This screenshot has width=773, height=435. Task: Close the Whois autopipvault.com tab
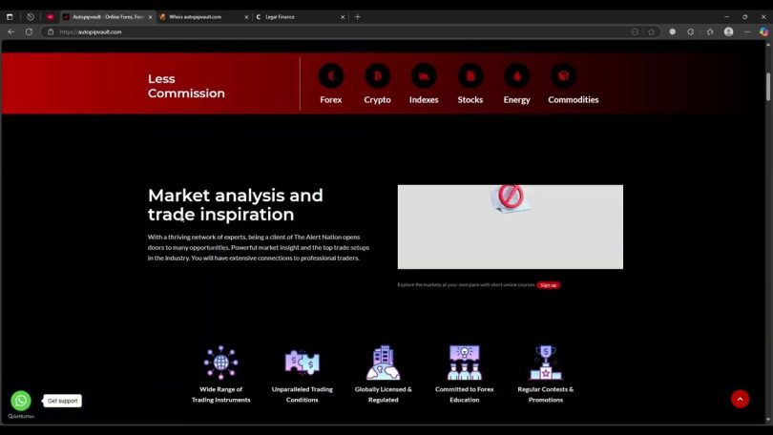[x=246, y=17]
